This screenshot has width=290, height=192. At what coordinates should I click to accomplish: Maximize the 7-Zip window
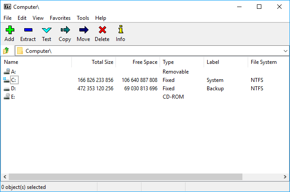(259, 7)
